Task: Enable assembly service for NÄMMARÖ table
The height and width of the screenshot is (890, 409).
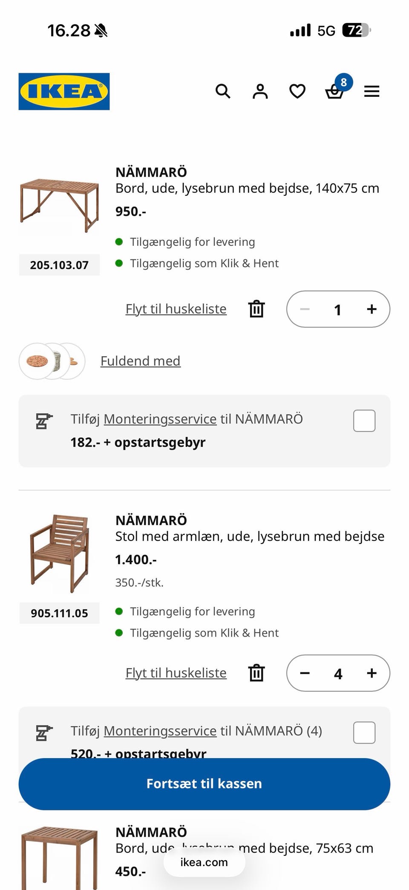Action: tap(364, 421)
